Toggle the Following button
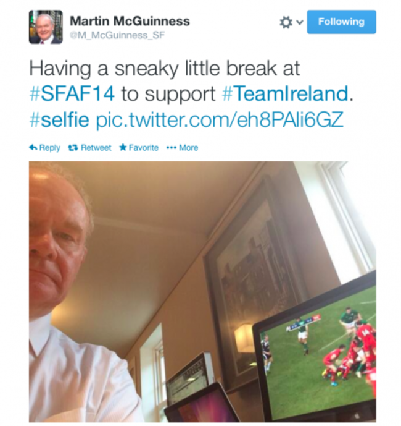 (341, 22)
